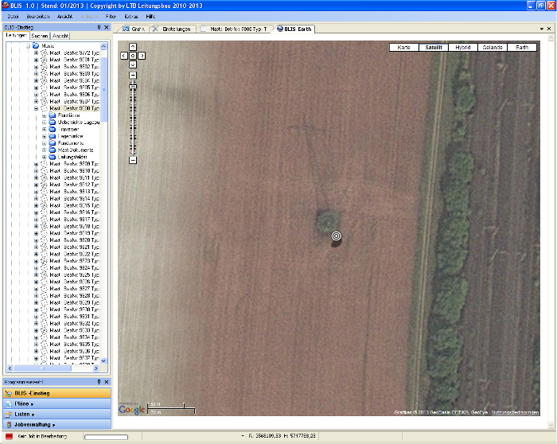Open the Extras menu

point(131,17)
